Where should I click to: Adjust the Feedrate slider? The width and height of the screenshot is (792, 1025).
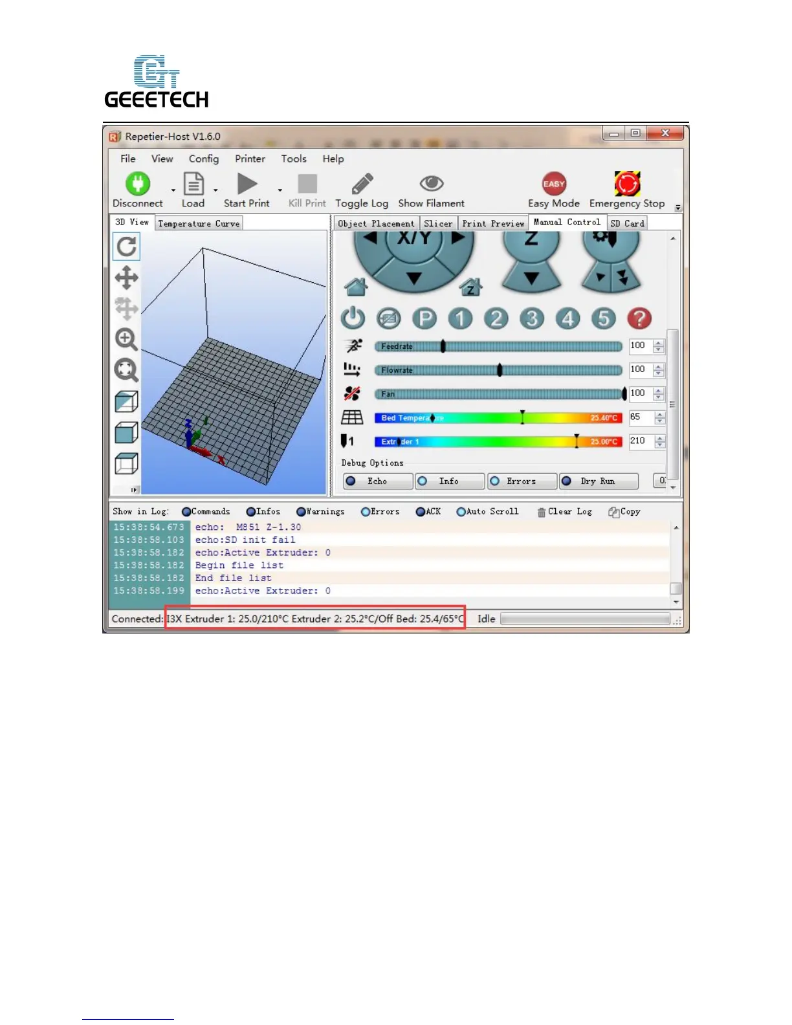(x=498, y=346)
